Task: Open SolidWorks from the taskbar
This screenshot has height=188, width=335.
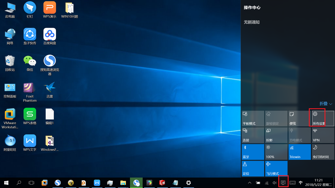Action: pos(162,183)
